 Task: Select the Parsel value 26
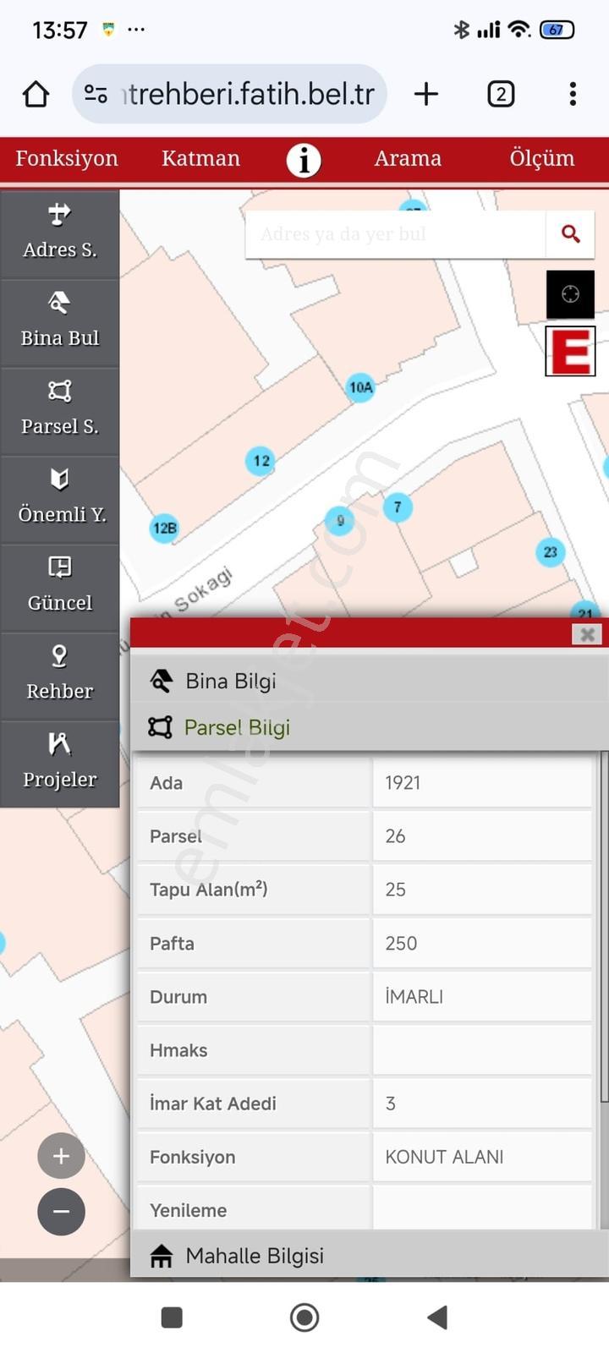coord(395,835)
